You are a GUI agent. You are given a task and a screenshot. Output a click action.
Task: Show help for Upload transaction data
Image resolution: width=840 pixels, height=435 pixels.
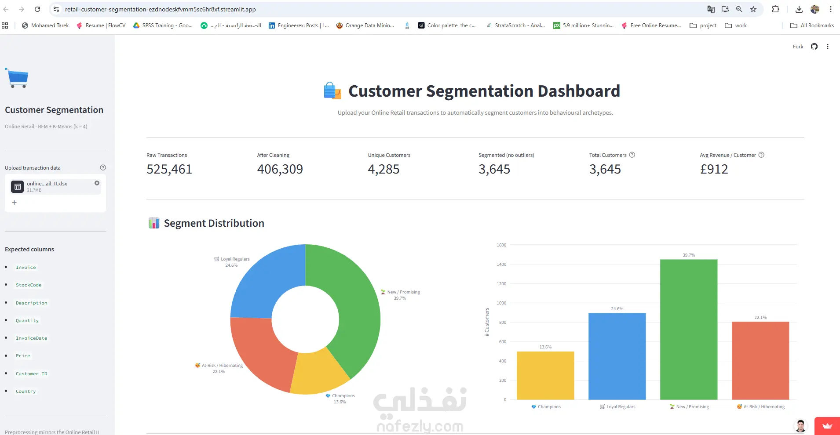[103, 167]
